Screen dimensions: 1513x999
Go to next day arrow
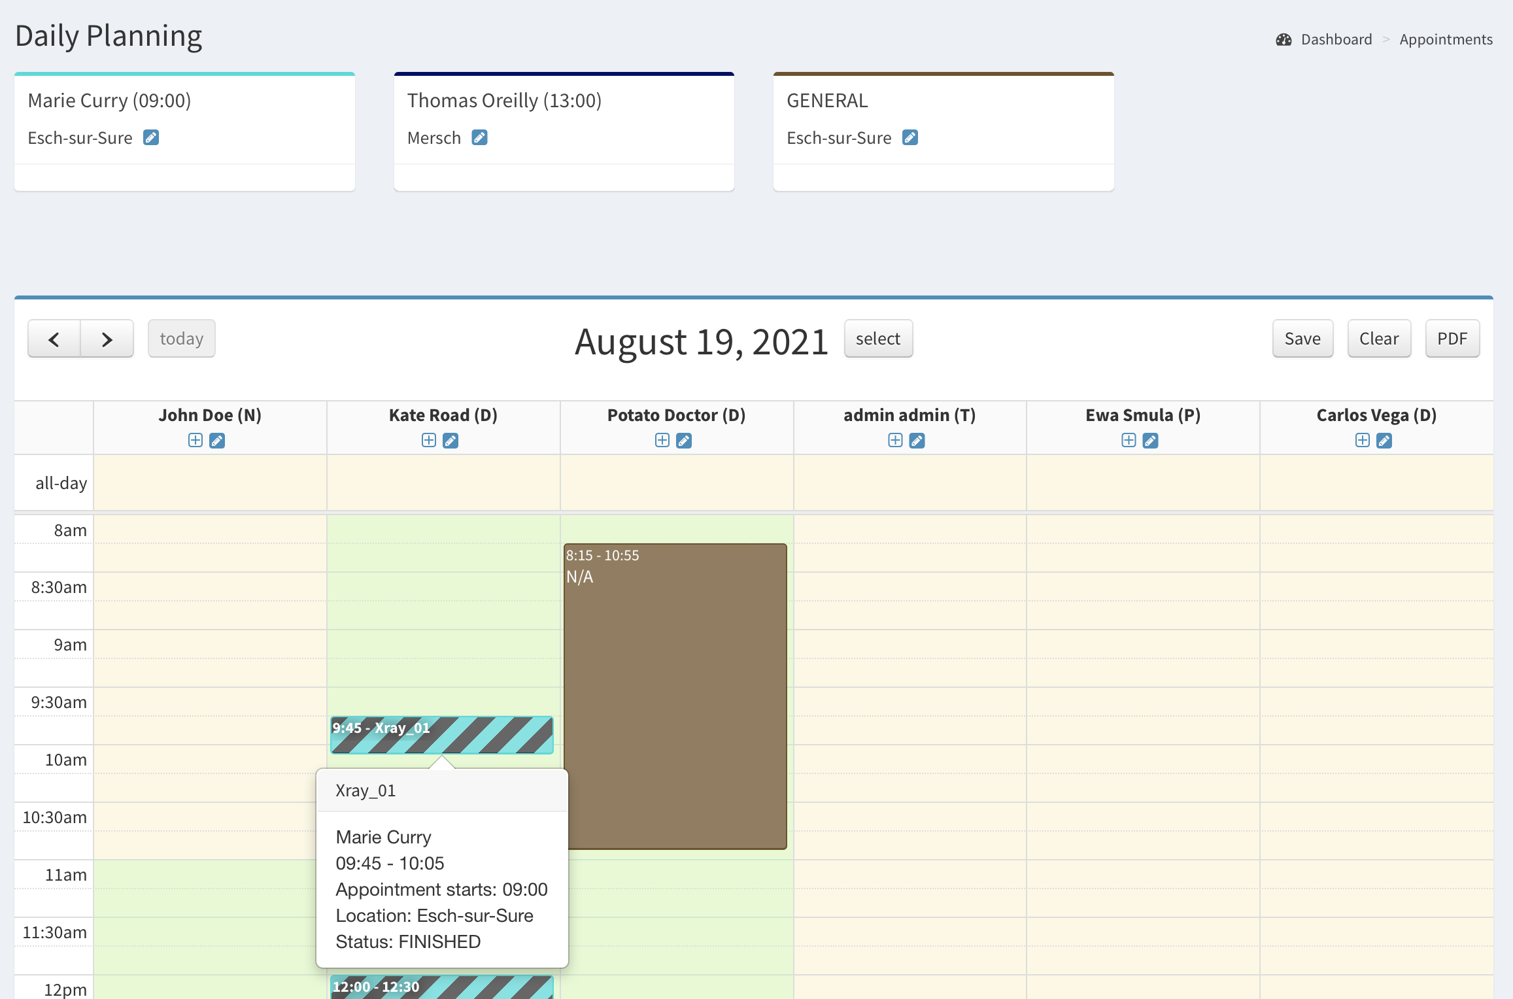point(107,339)
